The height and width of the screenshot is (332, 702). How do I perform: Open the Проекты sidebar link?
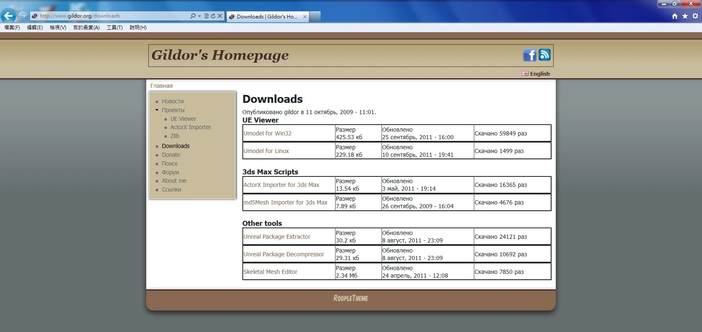[173, 110]
